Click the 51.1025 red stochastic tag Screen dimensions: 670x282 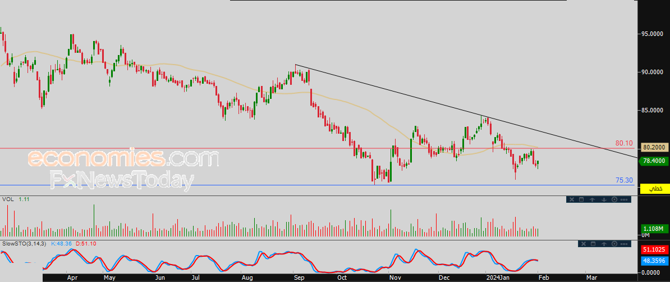click(x=655, y=249)
